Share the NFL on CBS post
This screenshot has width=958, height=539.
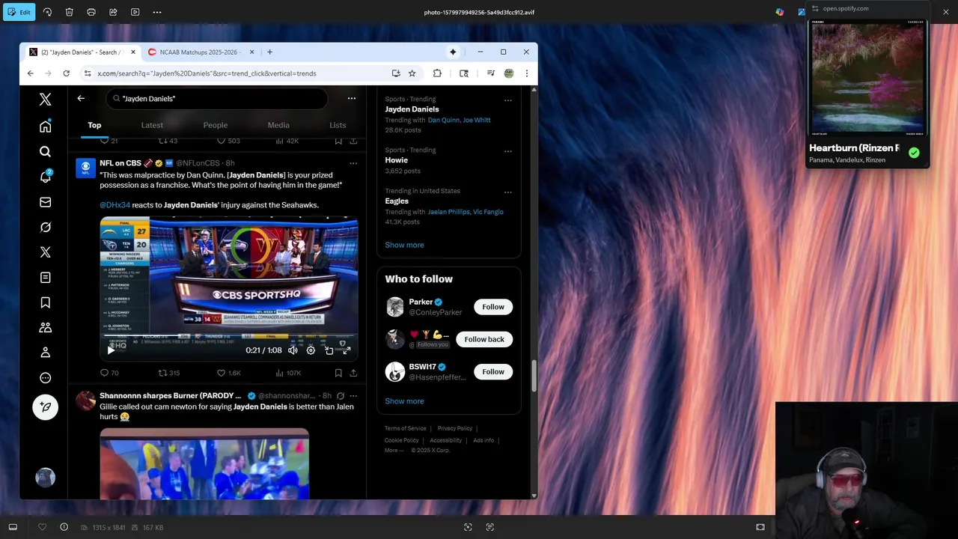point(353,373)
